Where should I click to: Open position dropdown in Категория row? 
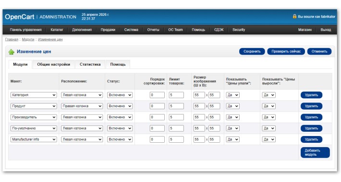click(82, 95)
